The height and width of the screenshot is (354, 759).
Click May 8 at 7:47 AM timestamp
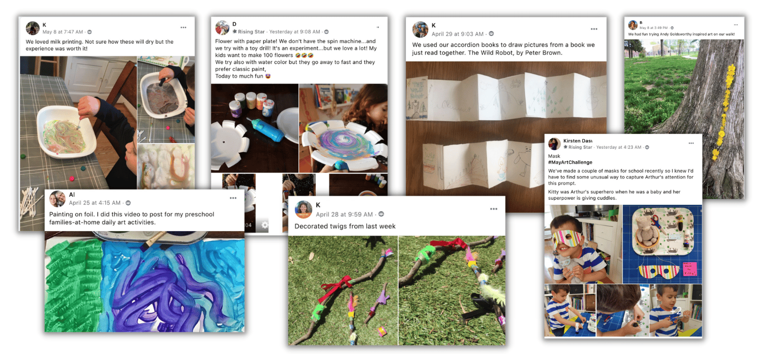pyautogui.click(x=62, y=32)
